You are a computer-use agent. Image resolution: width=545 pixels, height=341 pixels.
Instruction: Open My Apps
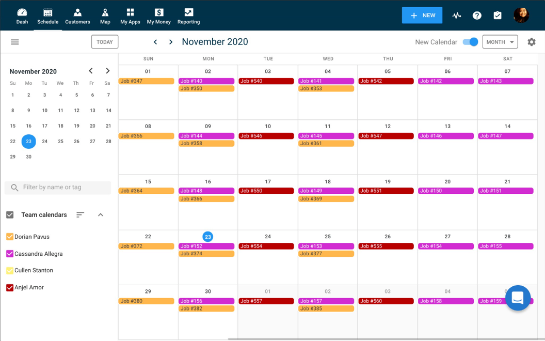pyautogui.click(x=130, y=16)
